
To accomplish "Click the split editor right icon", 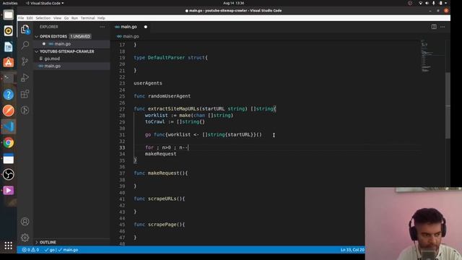I will (x=434, y=27).
